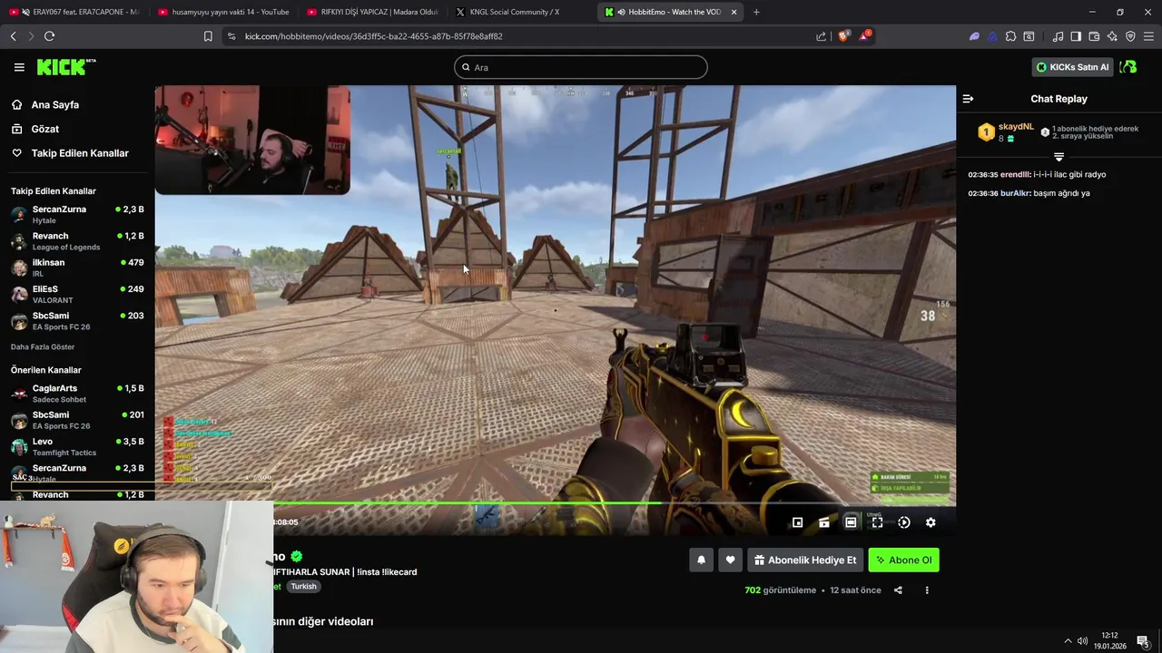Open taskbar volume control
The image size is (1162, 653).
(x=1082, y=641)
